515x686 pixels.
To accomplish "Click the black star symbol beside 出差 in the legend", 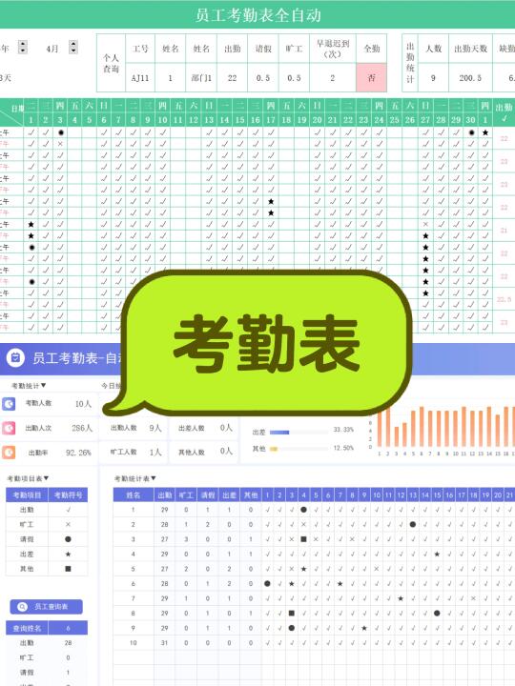I will click(x=68, y=554).
